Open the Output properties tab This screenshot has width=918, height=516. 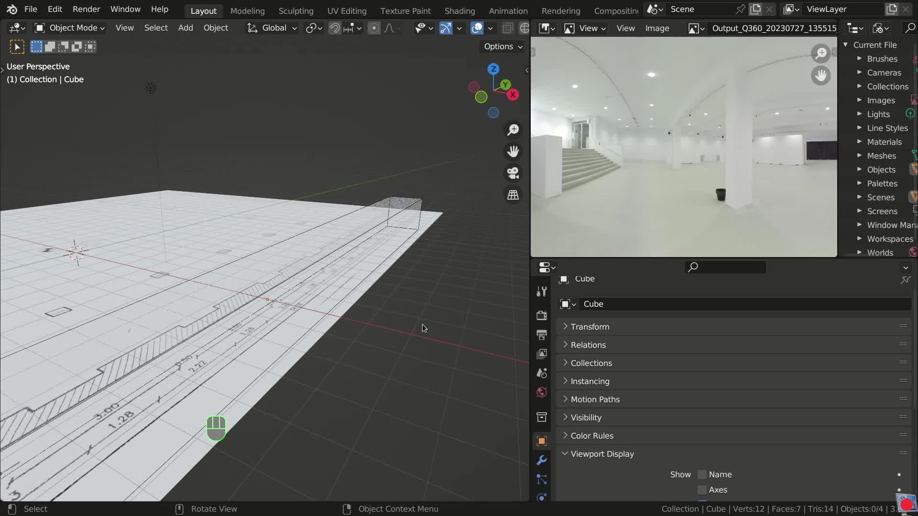pos(542,334)
